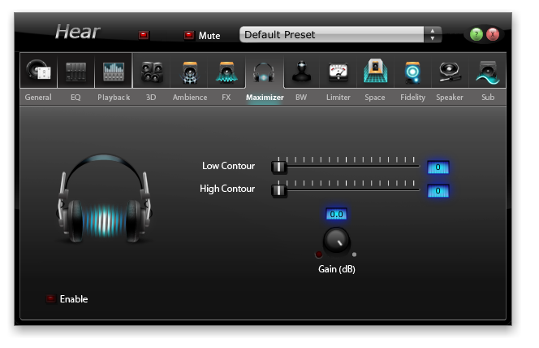Switch to the EQ tab label
539x348 pixels.
(75, 98)
